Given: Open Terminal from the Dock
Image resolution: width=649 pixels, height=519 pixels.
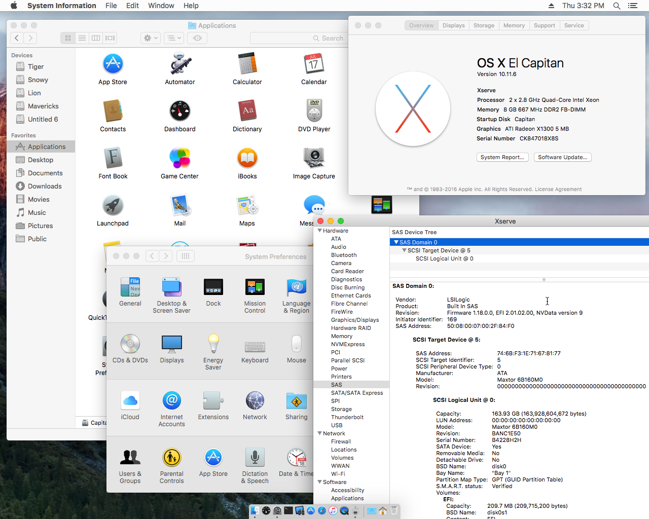Looking at the screenshot, I should pos(289,510).
